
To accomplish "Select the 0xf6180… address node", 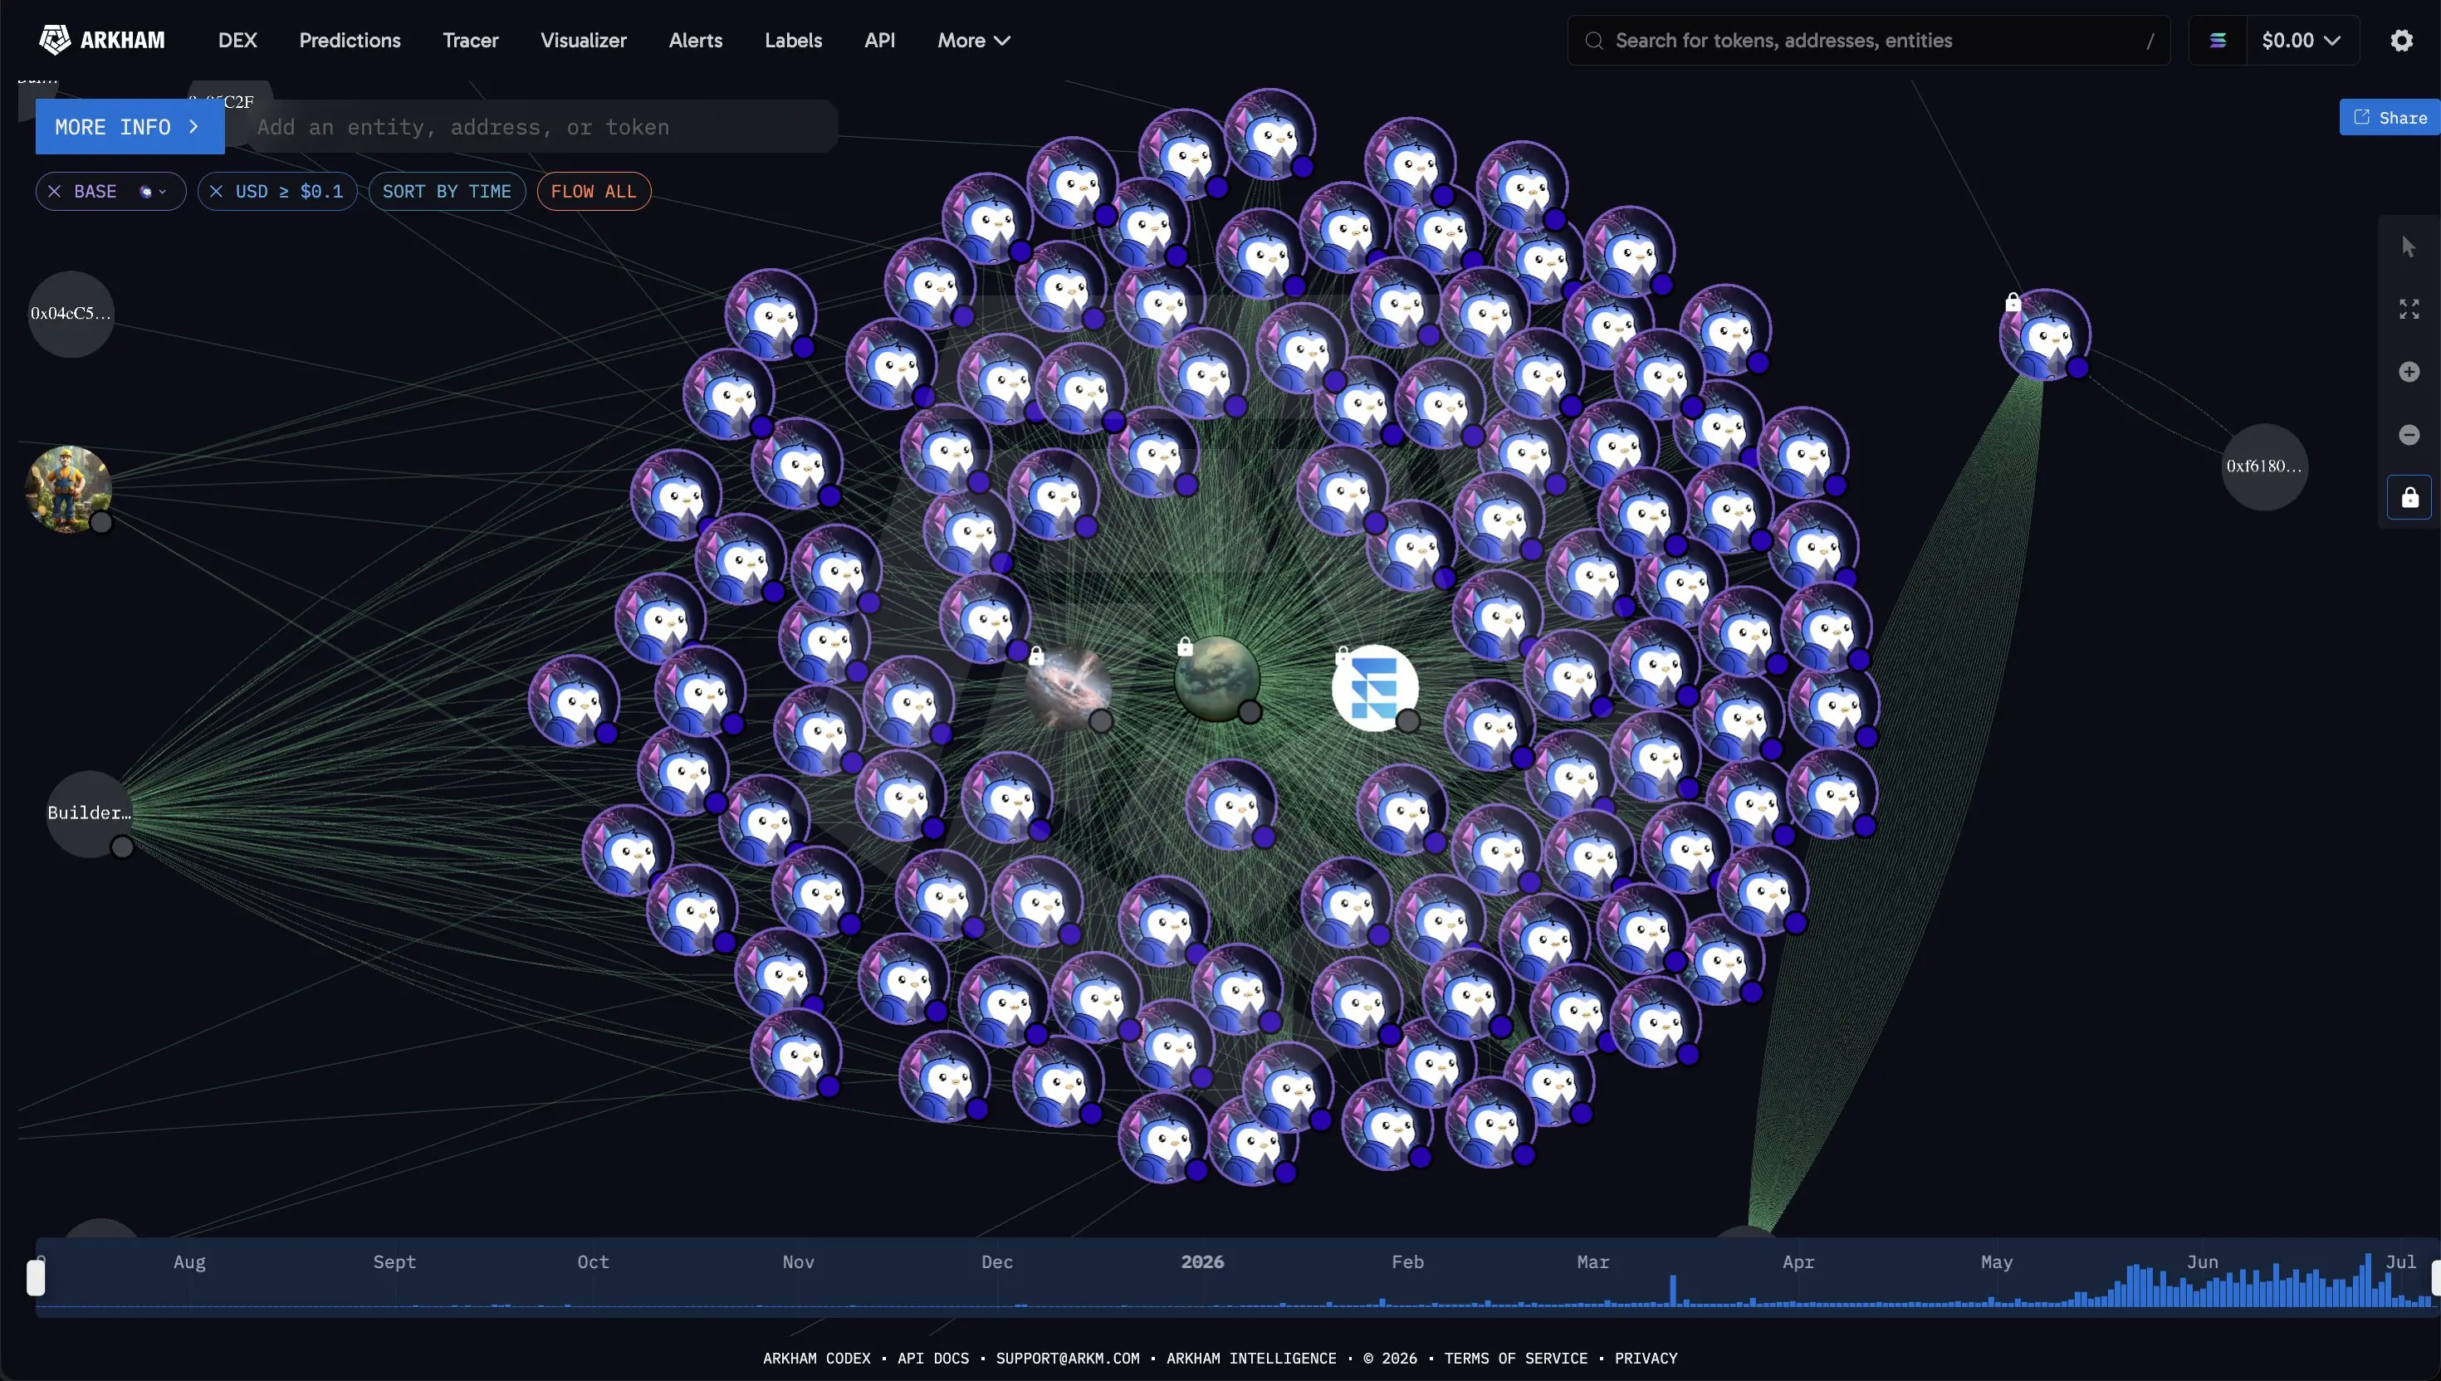I will (x=2264, y=466).
